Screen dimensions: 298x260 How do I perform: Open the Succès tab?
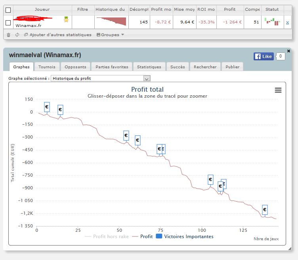pos(178,67)
